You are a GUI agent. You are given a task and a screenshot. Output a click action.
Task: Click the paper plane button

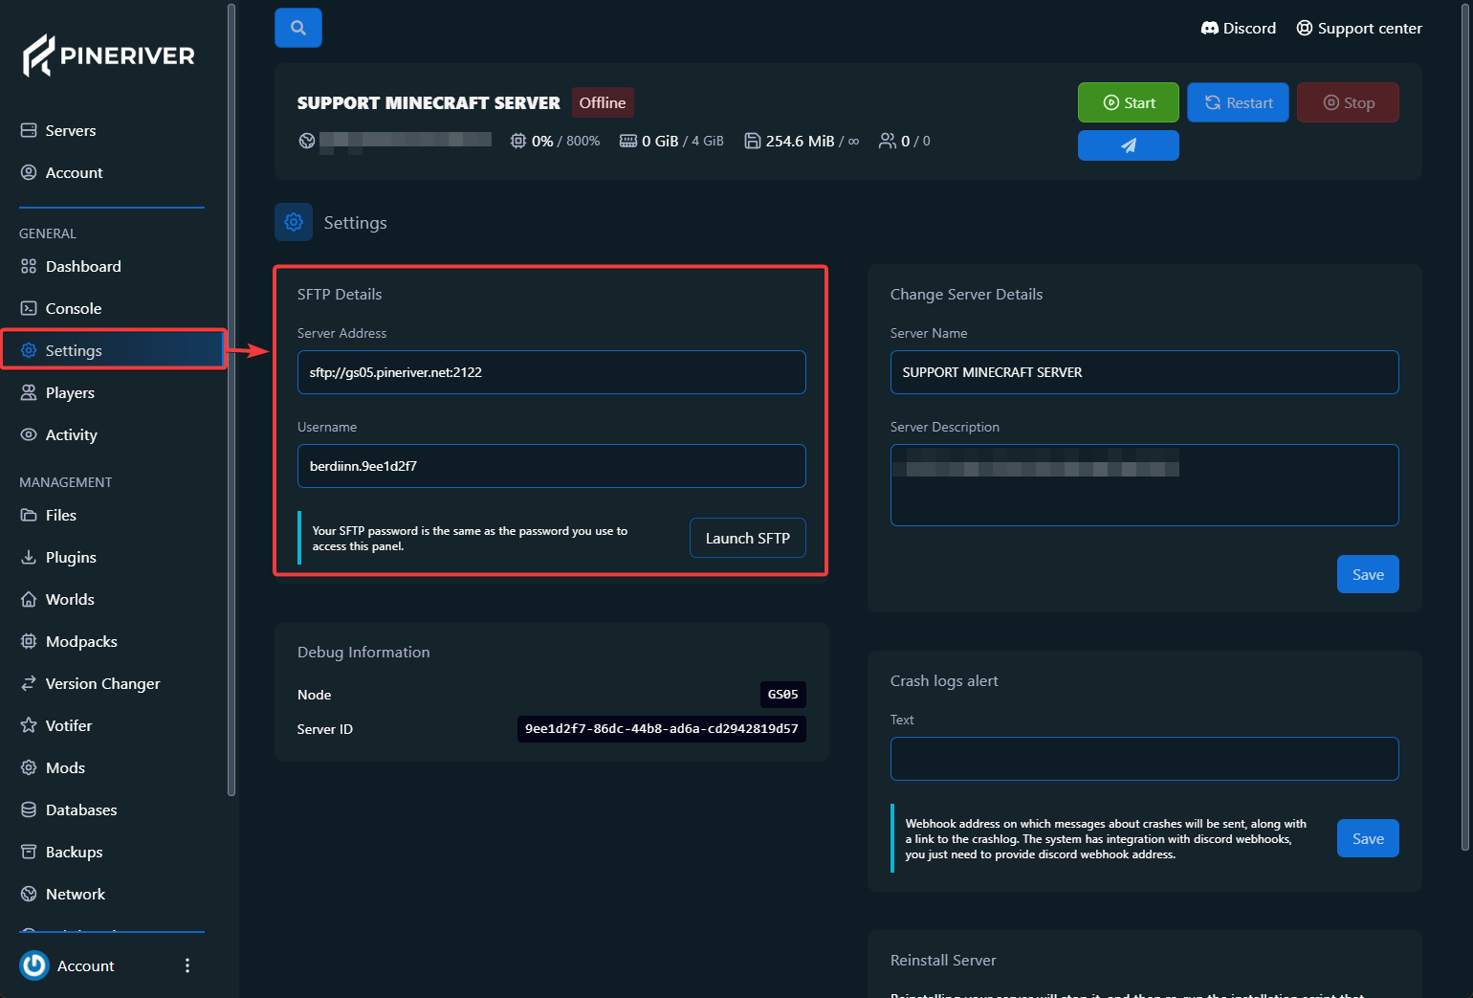pos(1129,145)
